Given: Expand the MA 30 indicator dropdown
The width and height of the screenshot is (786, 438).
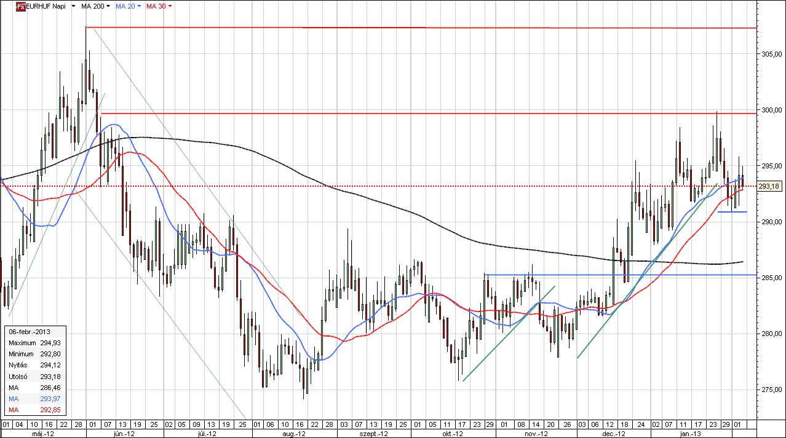Looking at the screenshot, I should click(170, 6).
